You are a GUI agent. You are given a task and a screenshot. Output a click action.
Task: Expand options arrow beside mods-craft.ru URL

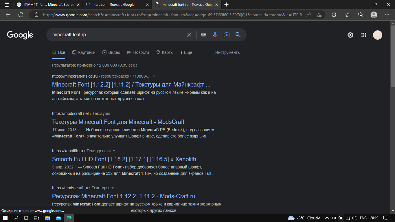click(113, 188)
